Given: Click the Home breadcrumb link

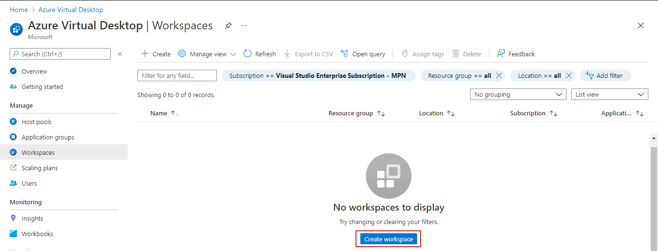Looking at the screenshot, I should (x=19, y=10).
